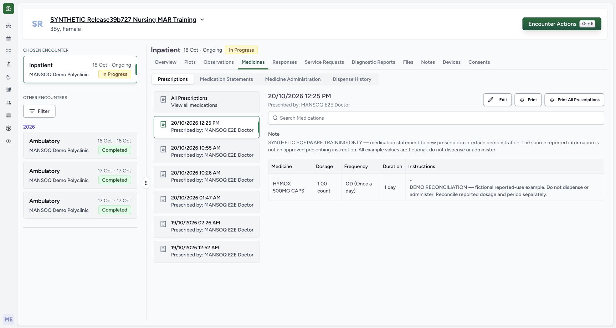
Task: Select prescription dated 19/10/2026 02:26 AM
Action: pos(206,227)
